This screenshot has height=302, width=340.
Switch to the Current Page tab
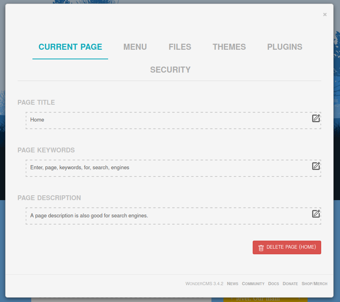(x=70, y=47)
